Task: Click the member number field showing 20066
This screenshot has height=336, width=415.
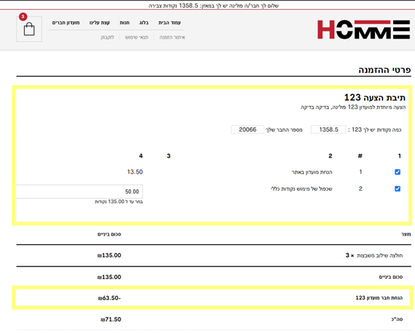Action: [247, 129]
